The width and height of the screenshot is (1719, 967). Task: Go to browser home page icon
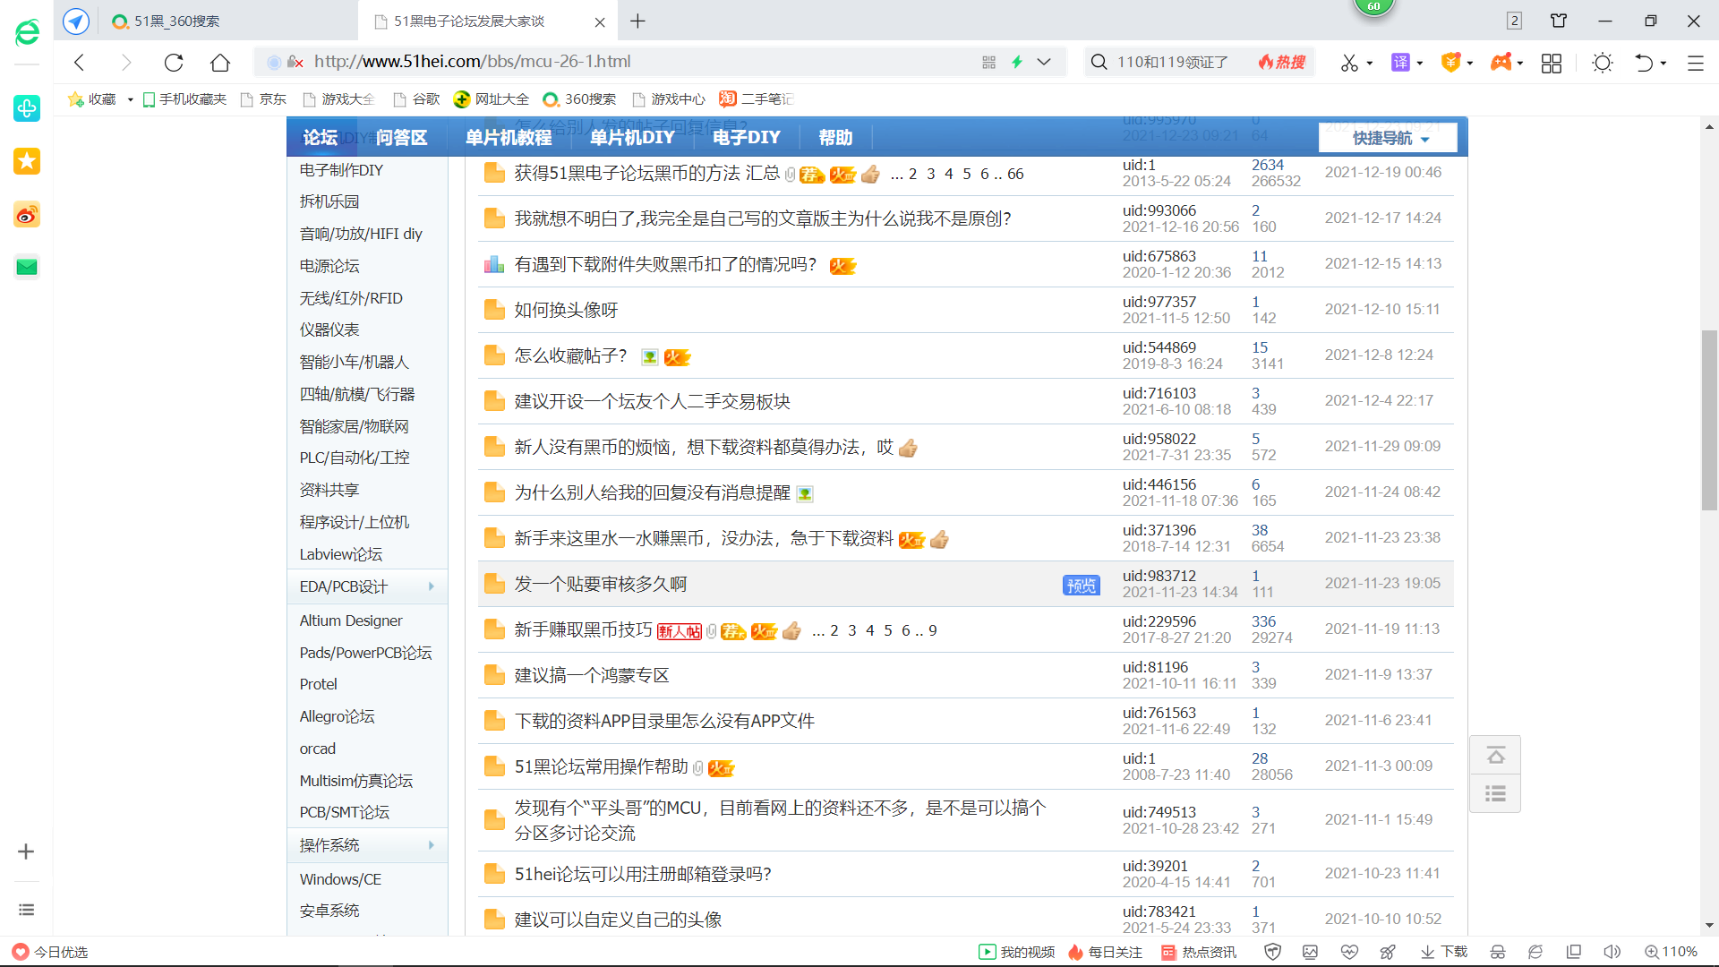point(220,62)
